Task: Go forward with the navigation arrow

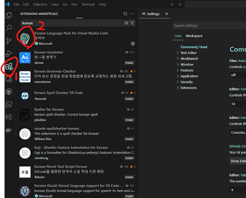Action: pyautogui.click(x=180, y=4)
